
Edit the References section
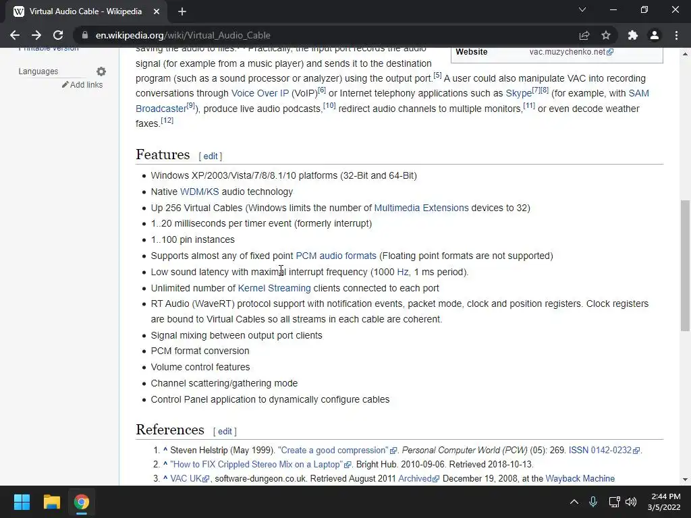click(x=225, y=432)
